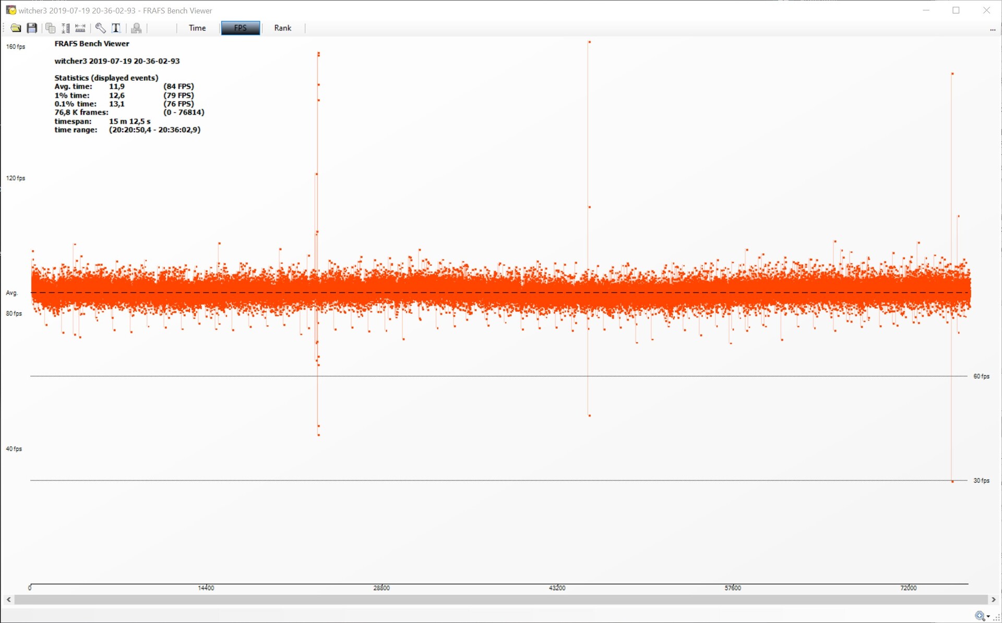Click the FRAFS app icon in title bar
The width and height of the screenshot is (1002, 623).
pyautogui.click(x=10, y=10)
